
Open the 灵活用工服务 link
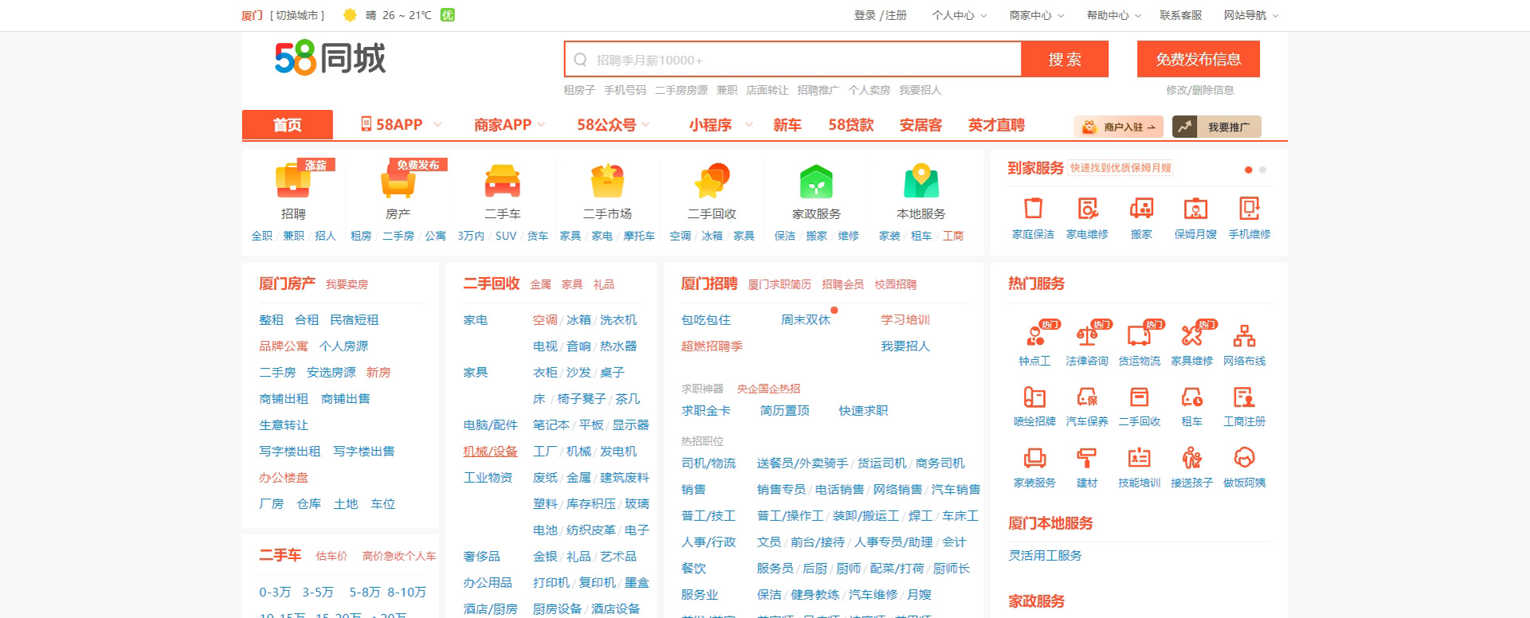pyautogui.click(x=1045, y=555)
